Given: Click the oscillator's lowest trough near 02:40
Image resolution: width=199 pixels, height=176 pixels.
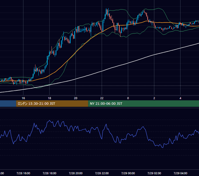Looking at the screenshot, I should click(x=163, y=148).
